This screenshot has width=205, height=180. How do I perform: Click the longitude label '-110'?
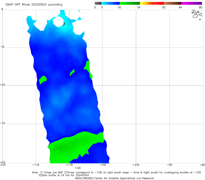click(x=69, y=165)
